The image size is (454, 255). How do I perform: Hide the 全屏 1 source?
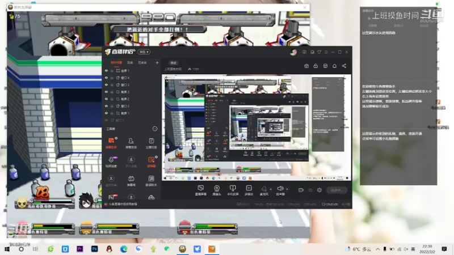106,70
